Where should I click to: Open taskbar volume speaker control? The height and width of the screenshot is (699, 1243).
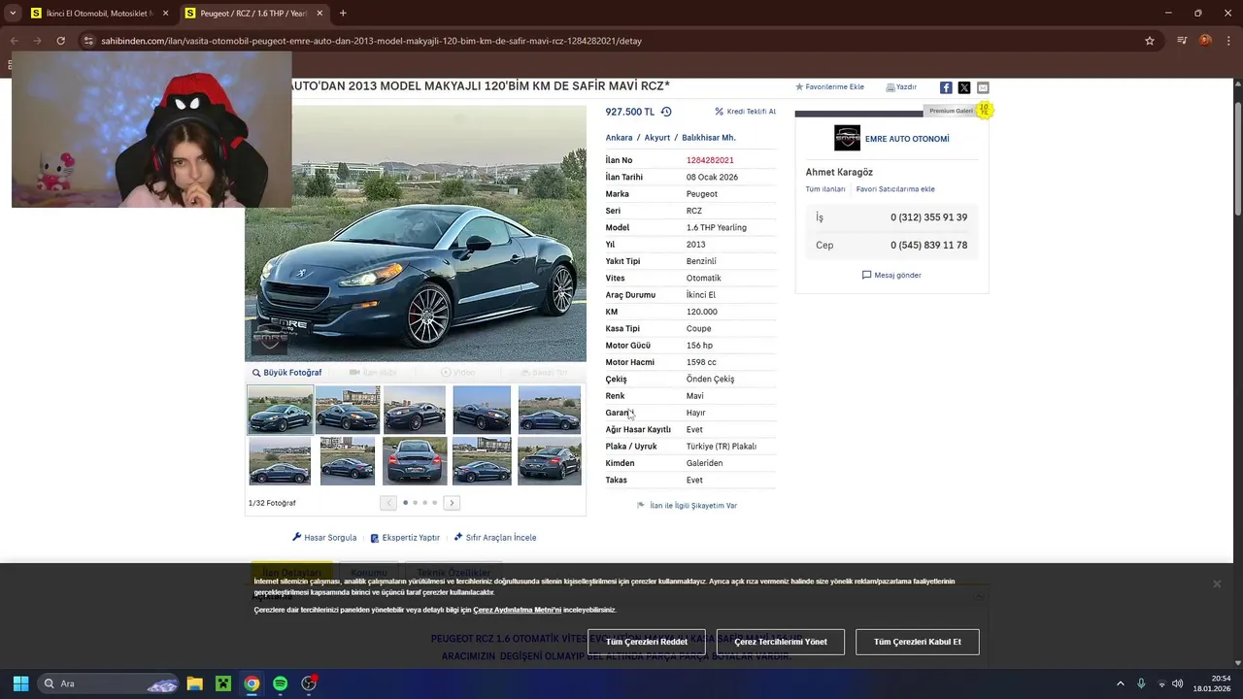tap(1178, 683)
